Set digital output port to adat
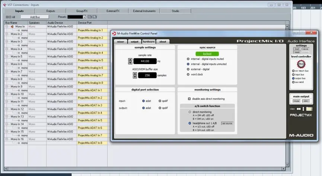This screenshot has height=176, width=322. click(x=144, y=108)
